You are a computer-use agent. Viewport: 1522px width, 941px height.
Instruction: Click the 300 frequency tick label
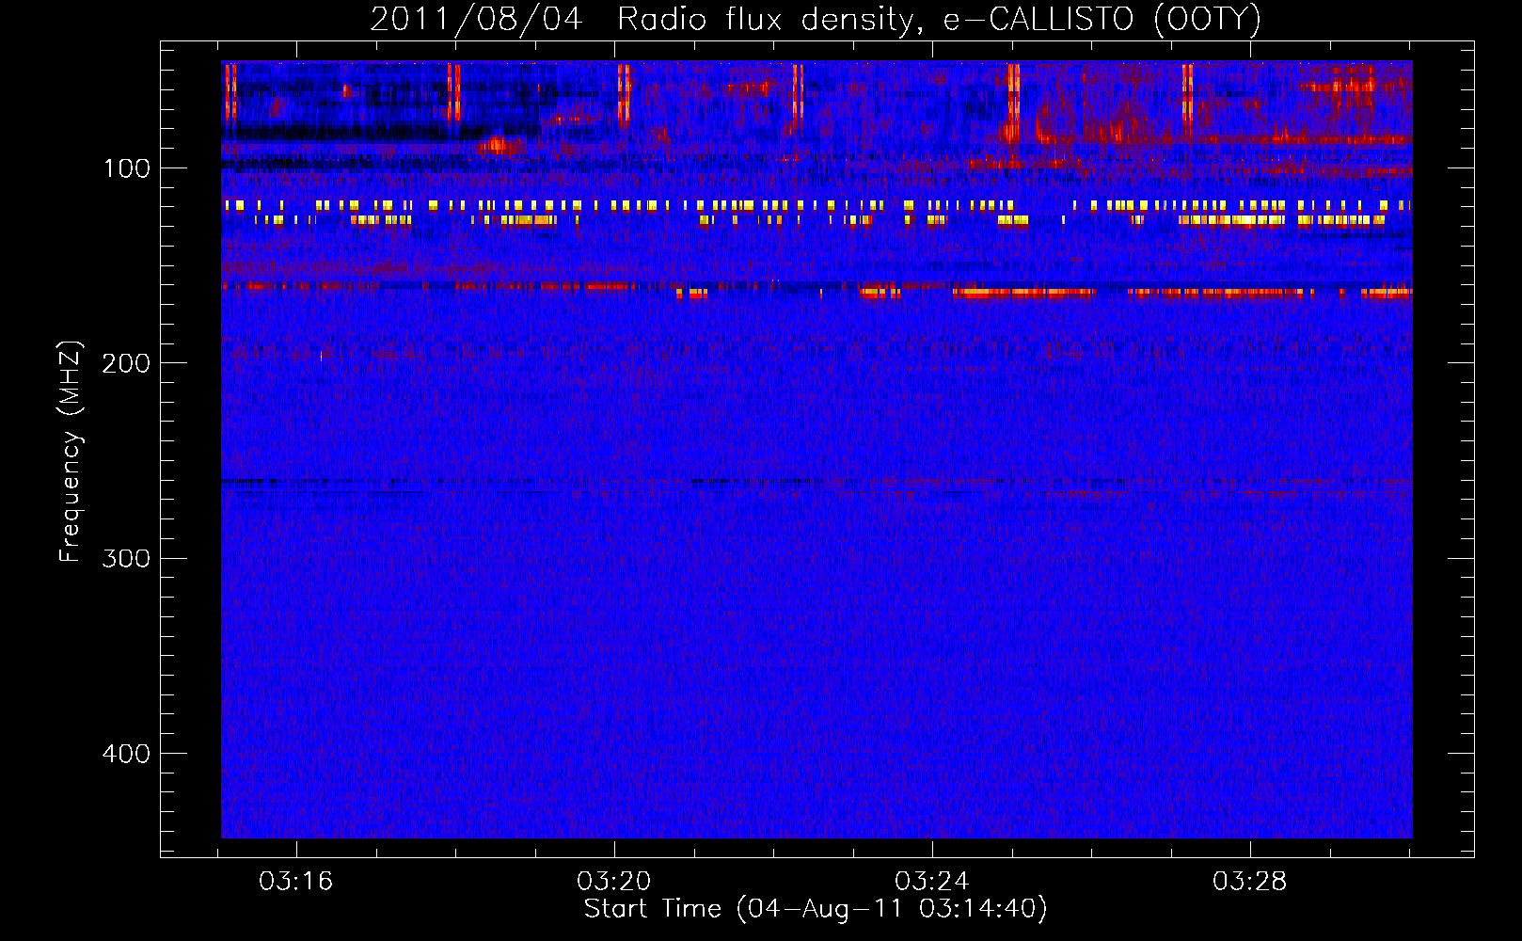click(x=126, y=558)
